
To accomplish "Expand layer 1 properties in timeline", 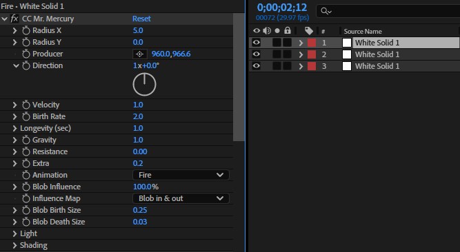I will [301, 43].
